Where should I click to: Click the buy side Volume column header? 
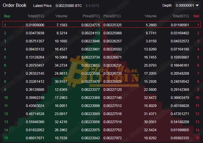tap(61, 16)
